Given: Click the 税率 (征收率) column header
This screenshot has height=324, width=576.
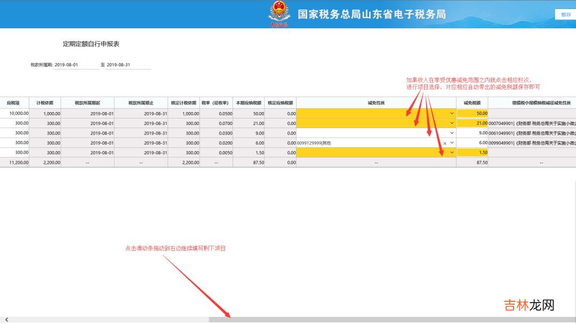Looking at the screenshot, I should tap(216, 103).
